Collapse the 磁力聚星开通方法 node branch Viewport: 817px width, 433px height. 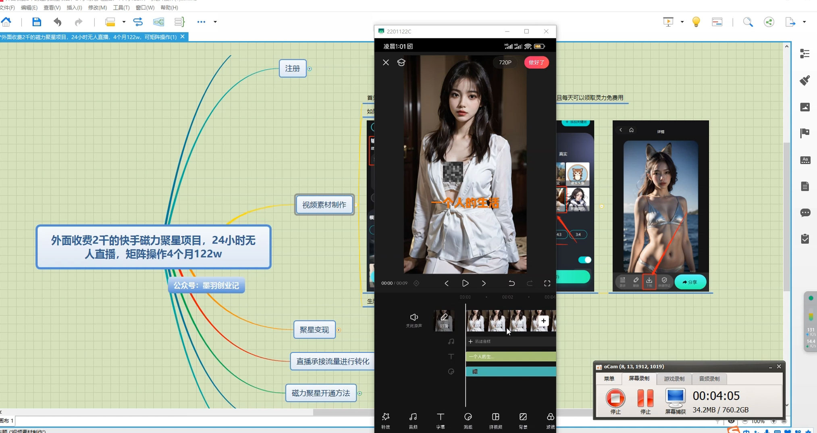[360, 393]
